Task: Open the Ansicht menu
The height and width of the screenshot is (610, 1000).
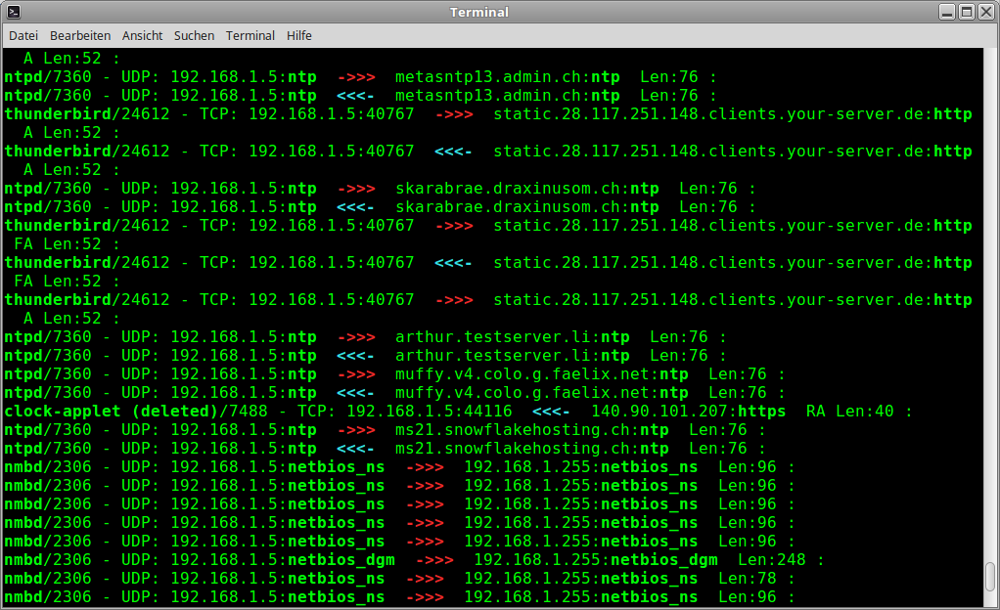Action: coord(142,35)
